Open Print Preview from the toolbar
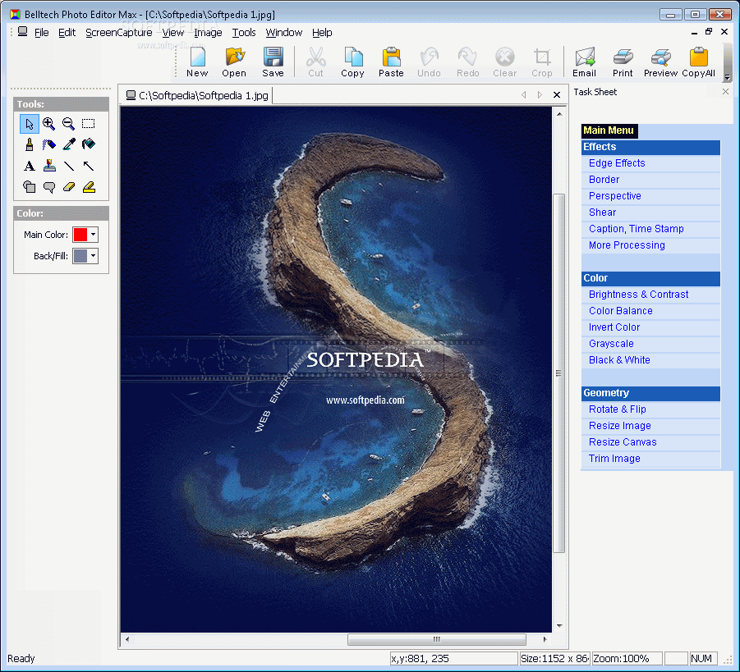 [x=660, y=62]
